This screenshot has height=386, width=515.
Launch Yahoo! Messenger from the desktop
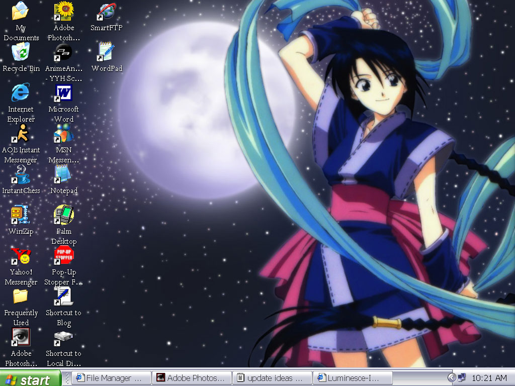[21, 255]
